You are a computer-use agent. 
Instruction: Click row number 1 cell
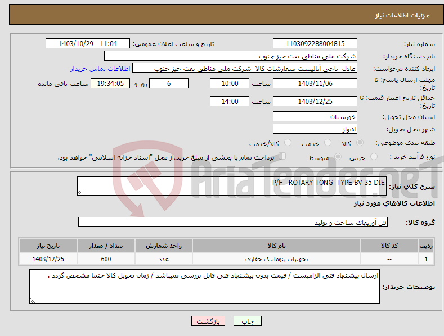(x=426, y=259)
